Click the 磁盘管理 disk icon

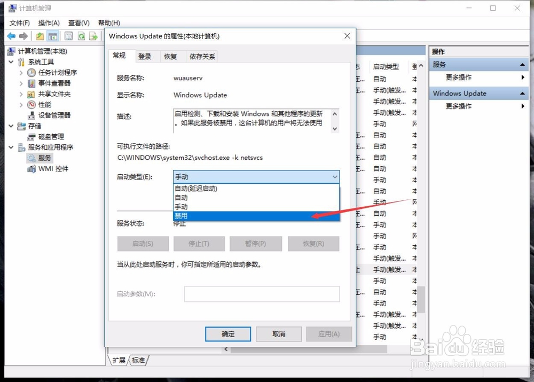tap(32, 137)
